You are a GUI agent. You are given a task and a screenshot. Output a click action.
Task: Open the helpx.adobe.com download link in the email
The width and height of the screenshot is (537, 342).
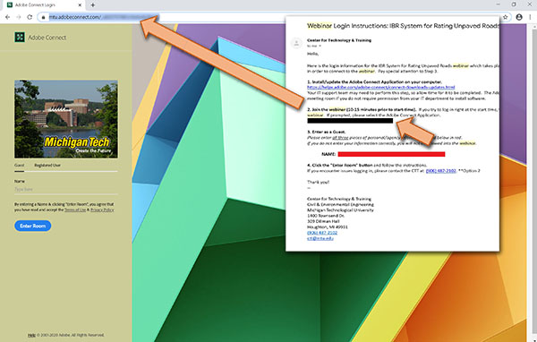coord(381,88)
